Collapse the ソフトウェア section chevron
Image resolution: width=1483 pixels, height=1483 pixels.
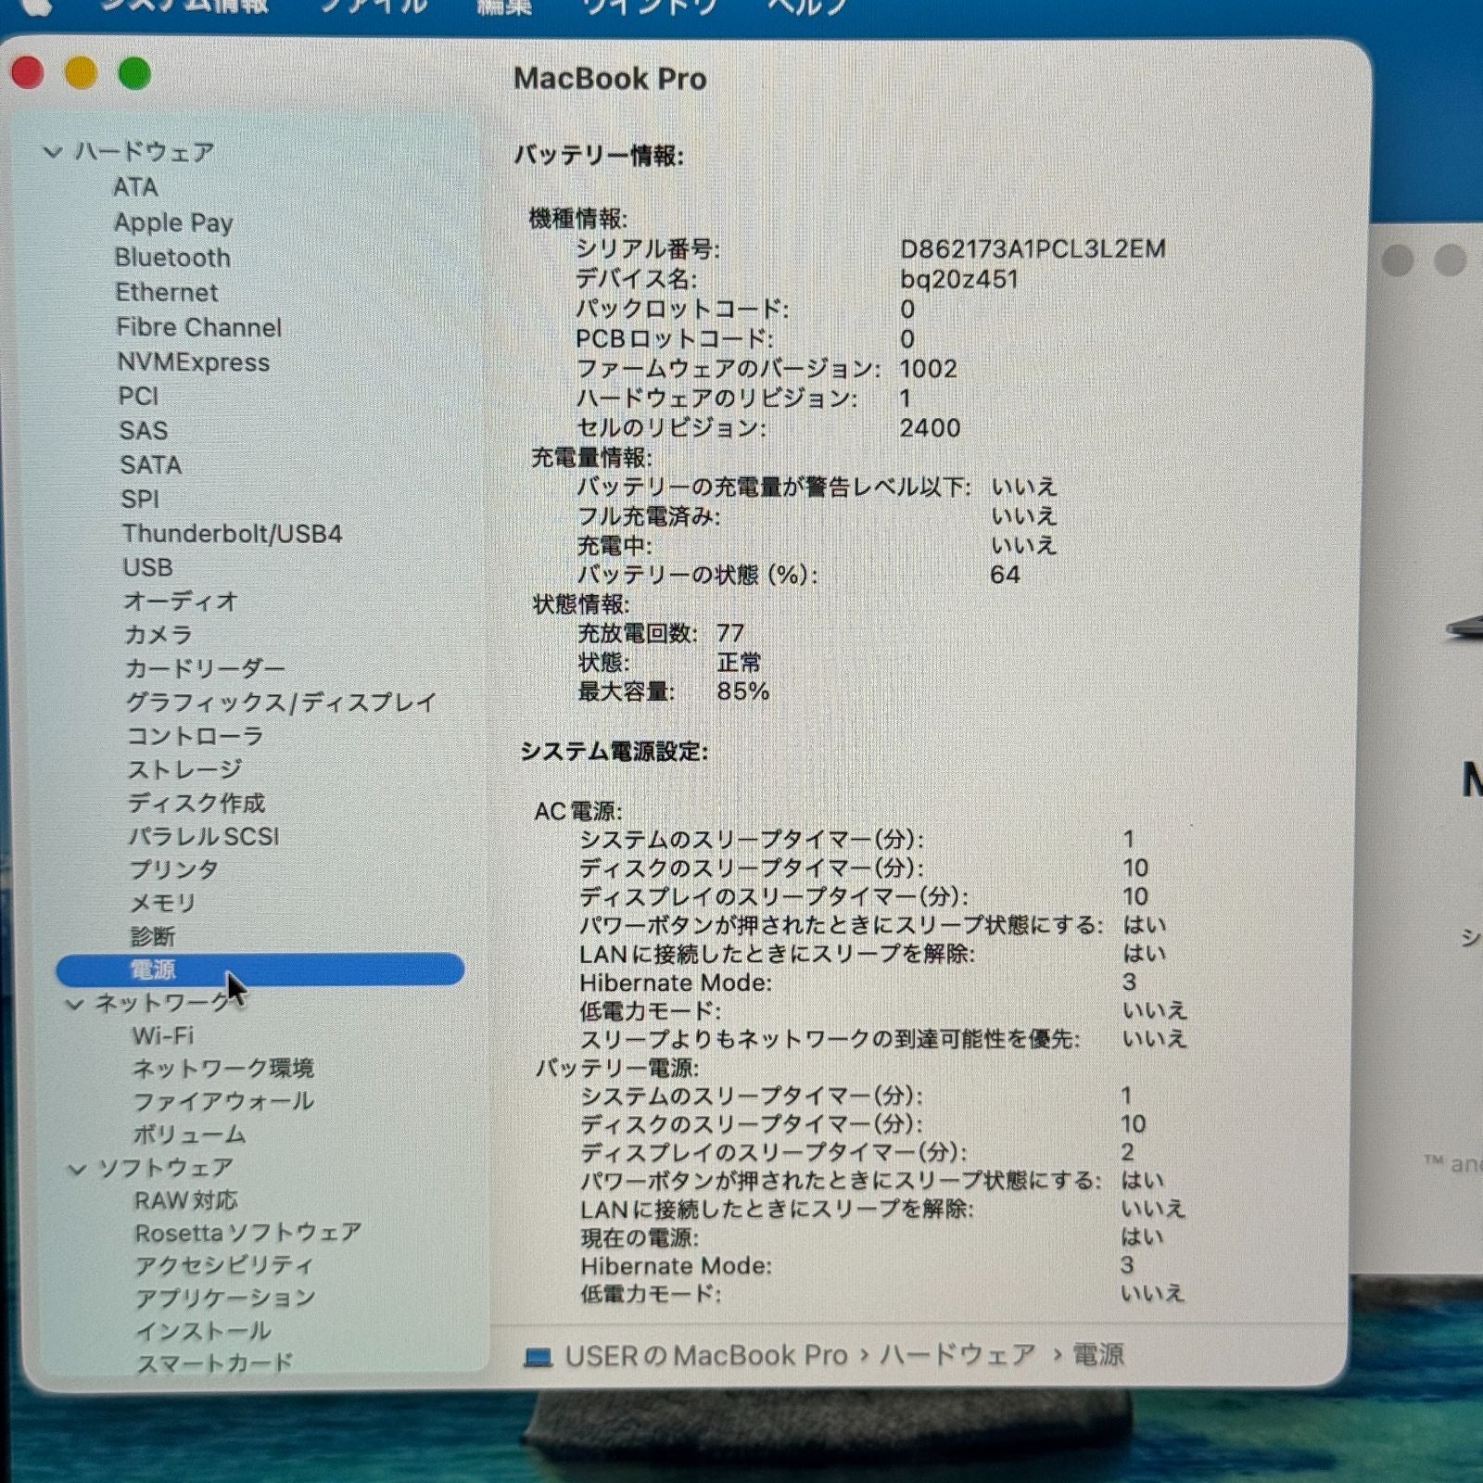(x=78, y=1170)
